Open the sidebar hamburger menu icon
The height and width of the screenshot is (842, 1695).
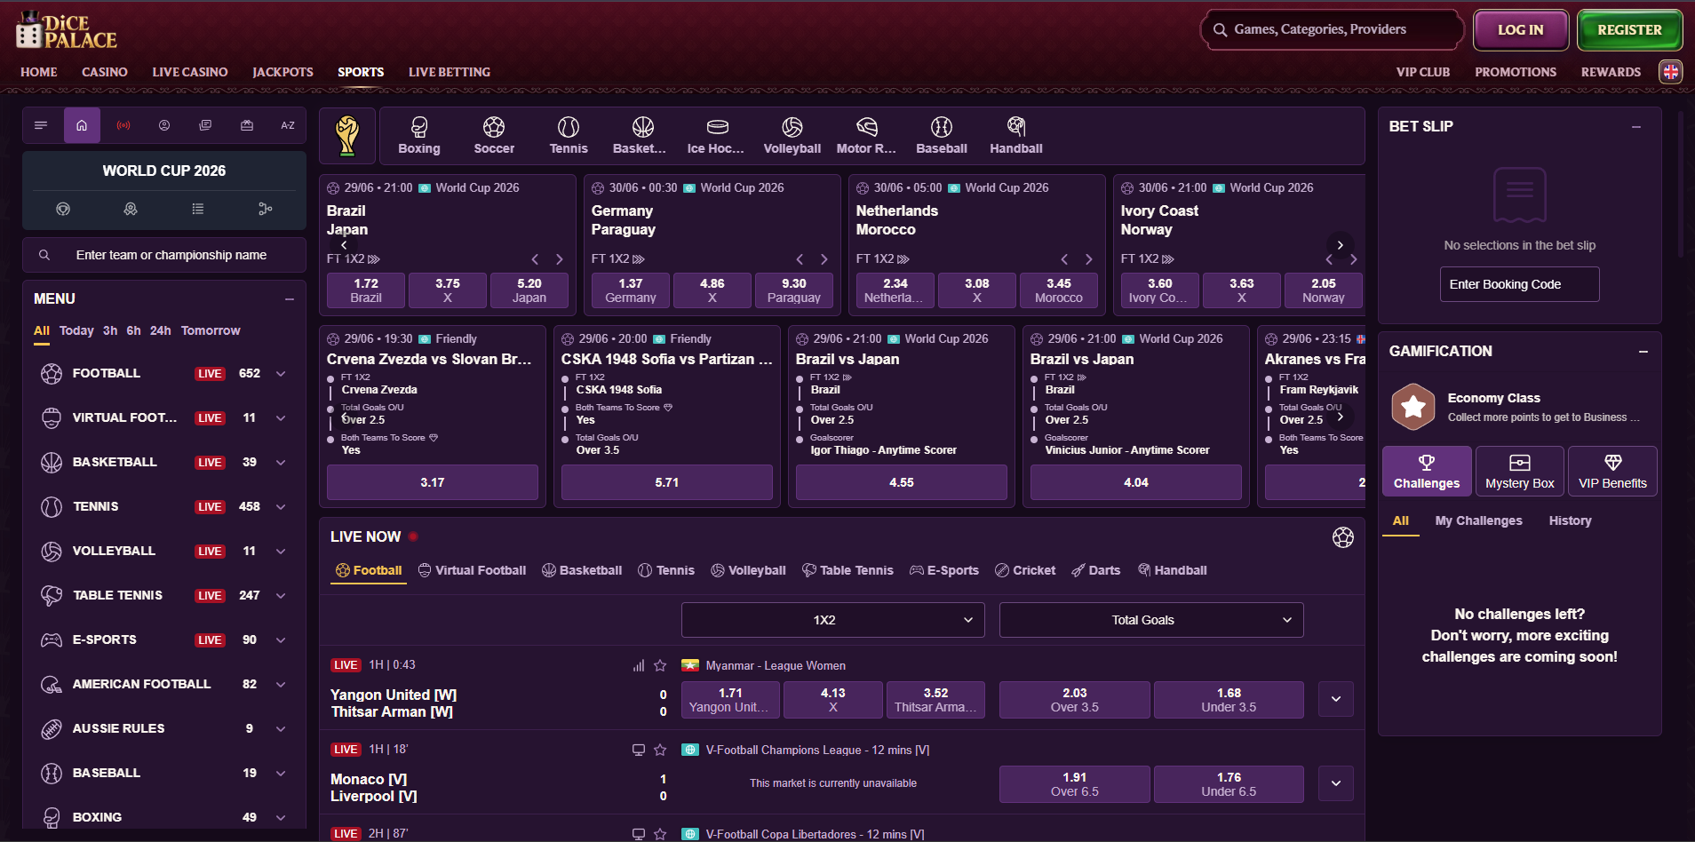click(41, 125)
